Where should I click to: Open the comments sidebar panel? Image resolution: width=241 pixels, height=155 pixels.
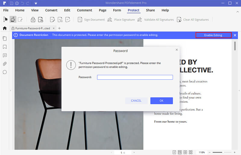(5, 56)
